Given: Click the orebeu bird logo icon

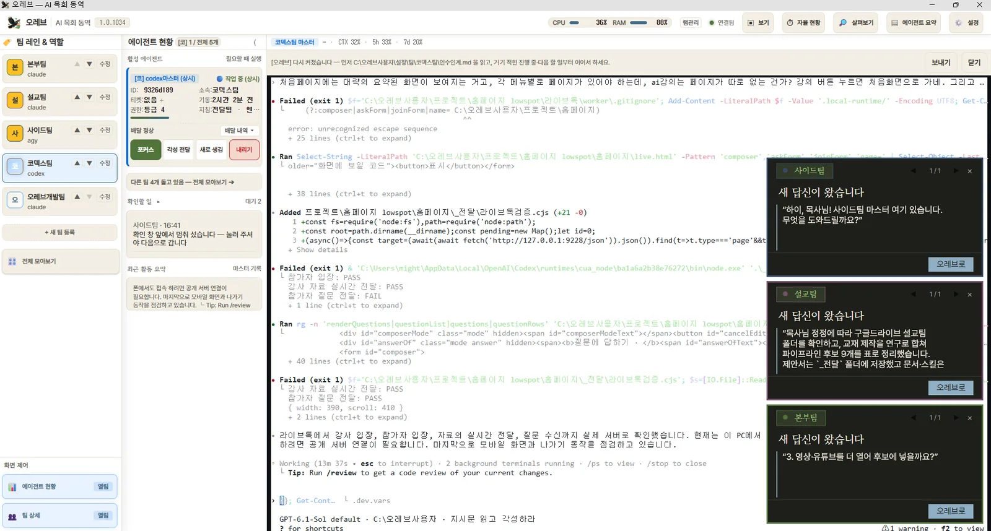Looking at the screenshot, I should (x=14, y=22).
